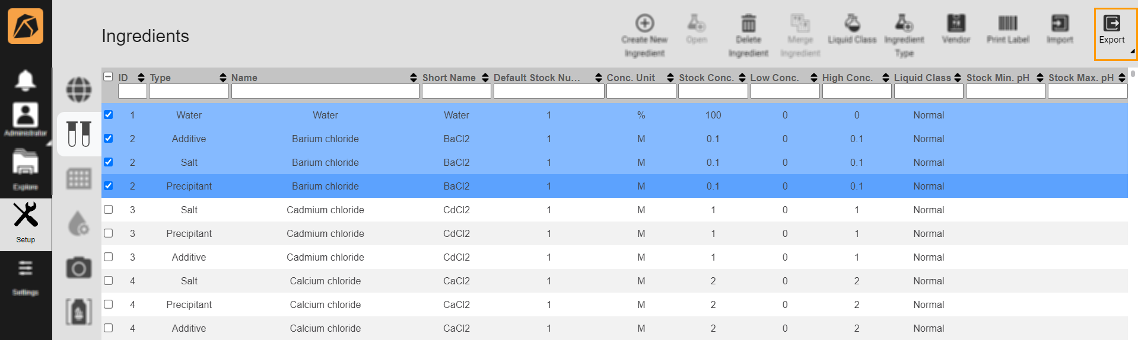Open the globe icon in side panel
The height and width of the screenshot is (340, 1138).
79,89
